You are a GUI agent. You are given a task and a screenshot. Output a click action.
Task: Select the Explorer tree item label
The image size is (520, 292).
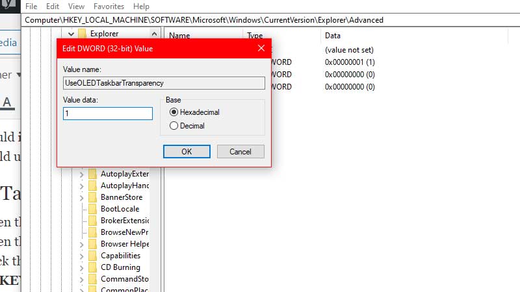pyautogui.click(x=104, y=34)
